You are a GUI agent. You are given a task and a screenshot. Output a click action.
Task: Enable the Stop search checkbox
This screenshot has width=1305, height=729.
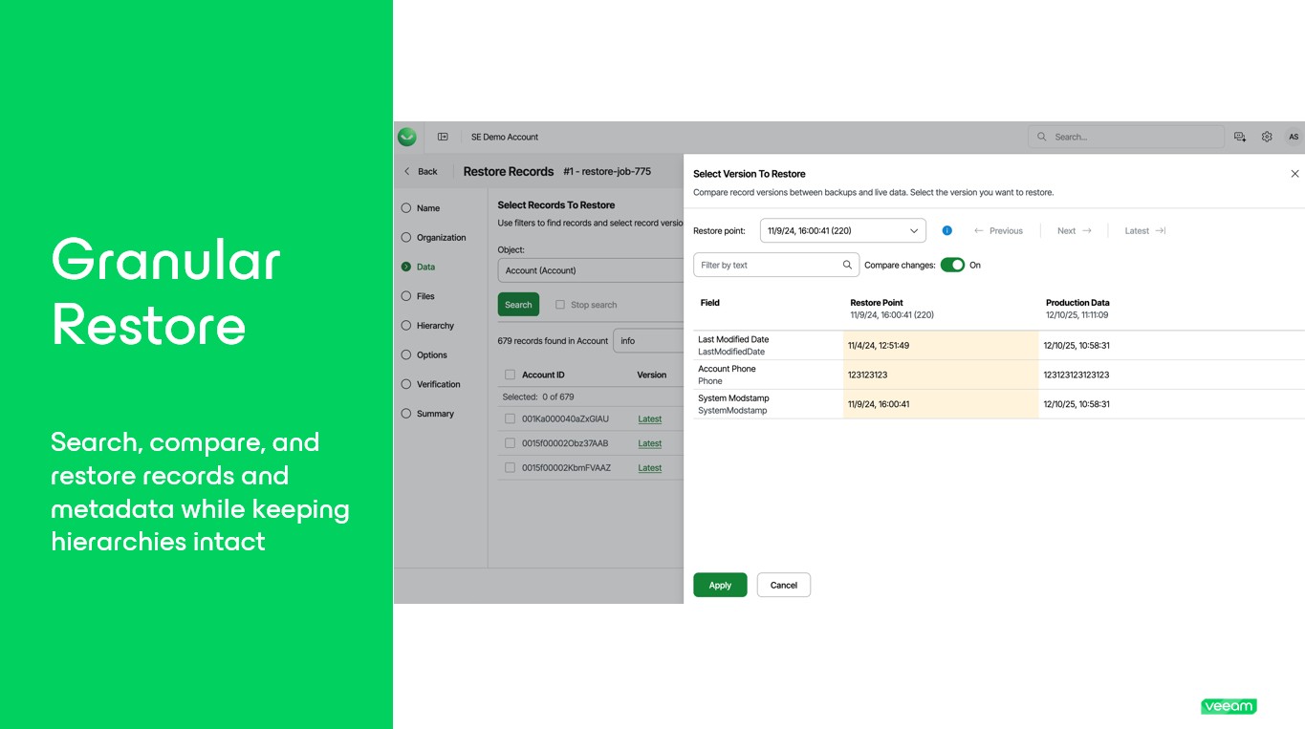click(x=560, y=305)
